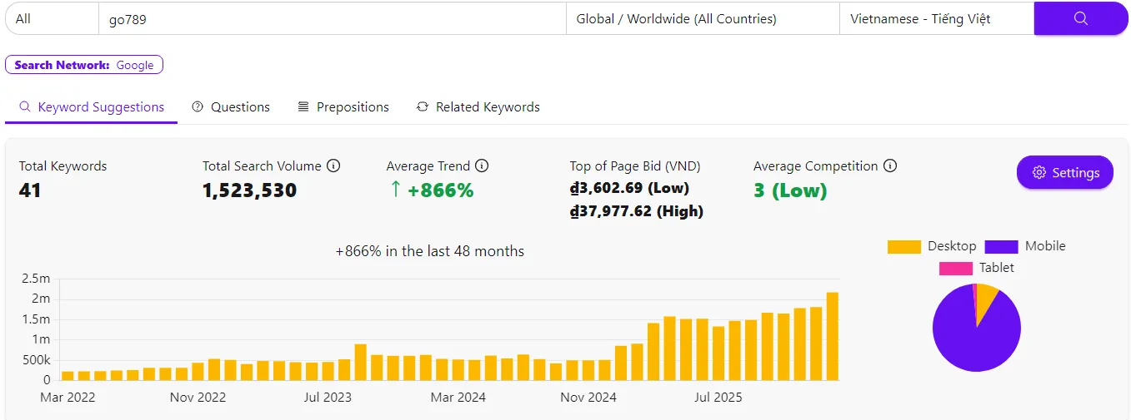The height and width of the screenshot is (420, 1131).
Task: Click the gear icon in Settings
Action: coord(1038,173)
